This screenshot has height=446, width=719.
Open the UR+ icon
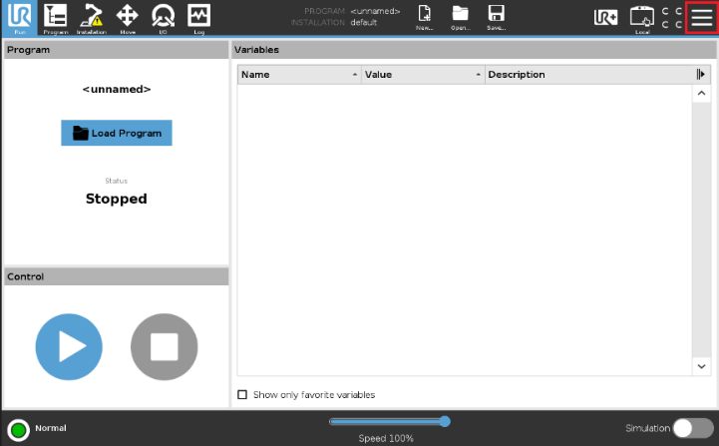pos(605,17)
